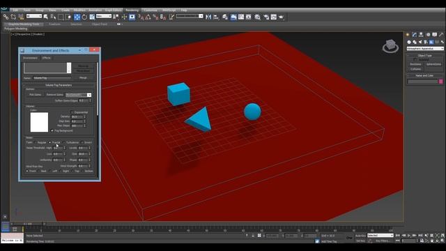Viewport: 446px width, 251px height.
Task: Click the Rectangular Selection Region icon
Action: (x=61, y=17)
